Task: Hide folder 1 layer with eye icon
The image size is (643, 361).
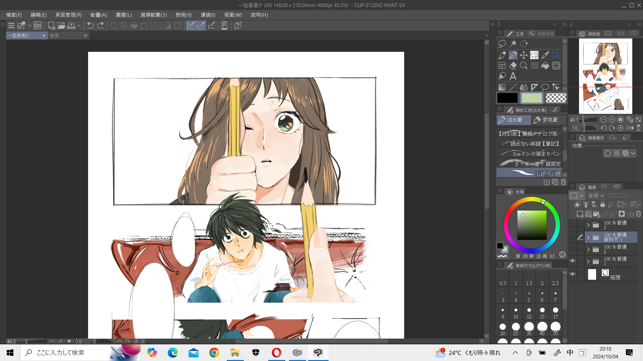Action: pos(572,261)
